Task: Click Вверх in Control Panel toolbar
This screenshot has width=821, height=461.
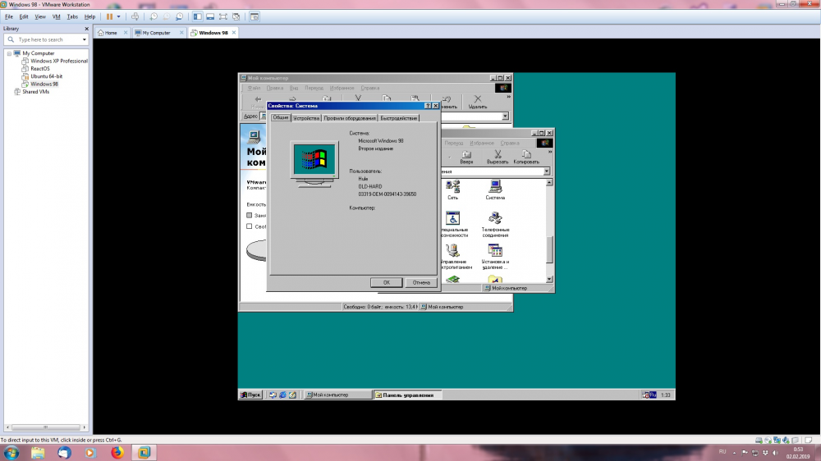Action: [466, 157]
